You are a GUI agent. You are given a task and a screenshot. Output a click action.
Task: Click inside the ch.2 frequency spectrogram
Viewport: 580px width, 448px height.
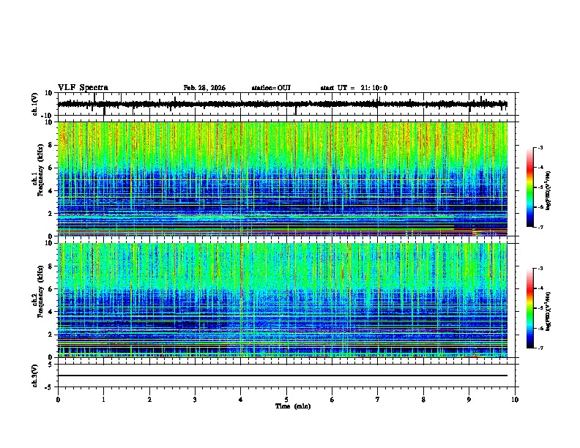[x=282, y=300]
